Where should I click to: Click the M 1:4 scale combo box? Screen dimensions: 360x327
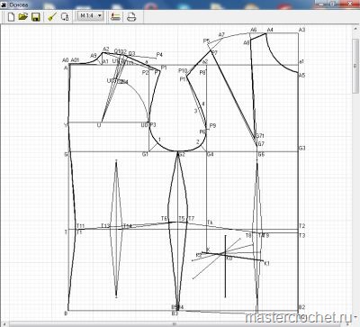coord(90,15)
